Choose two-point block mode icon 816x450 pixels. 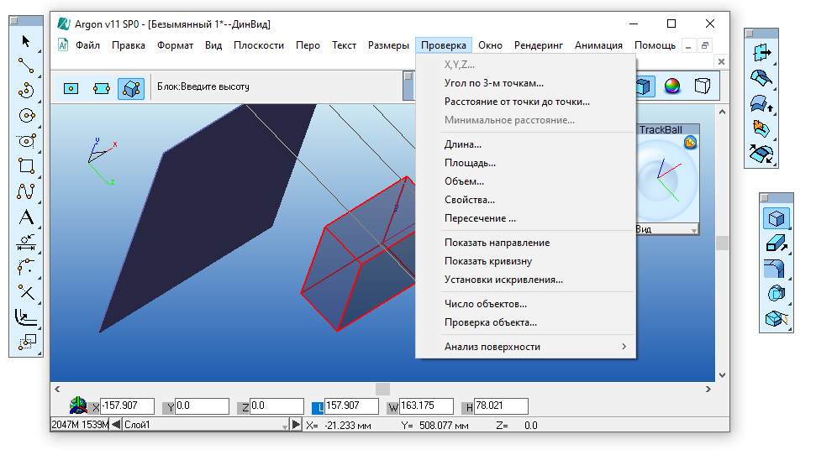point(101,88)
